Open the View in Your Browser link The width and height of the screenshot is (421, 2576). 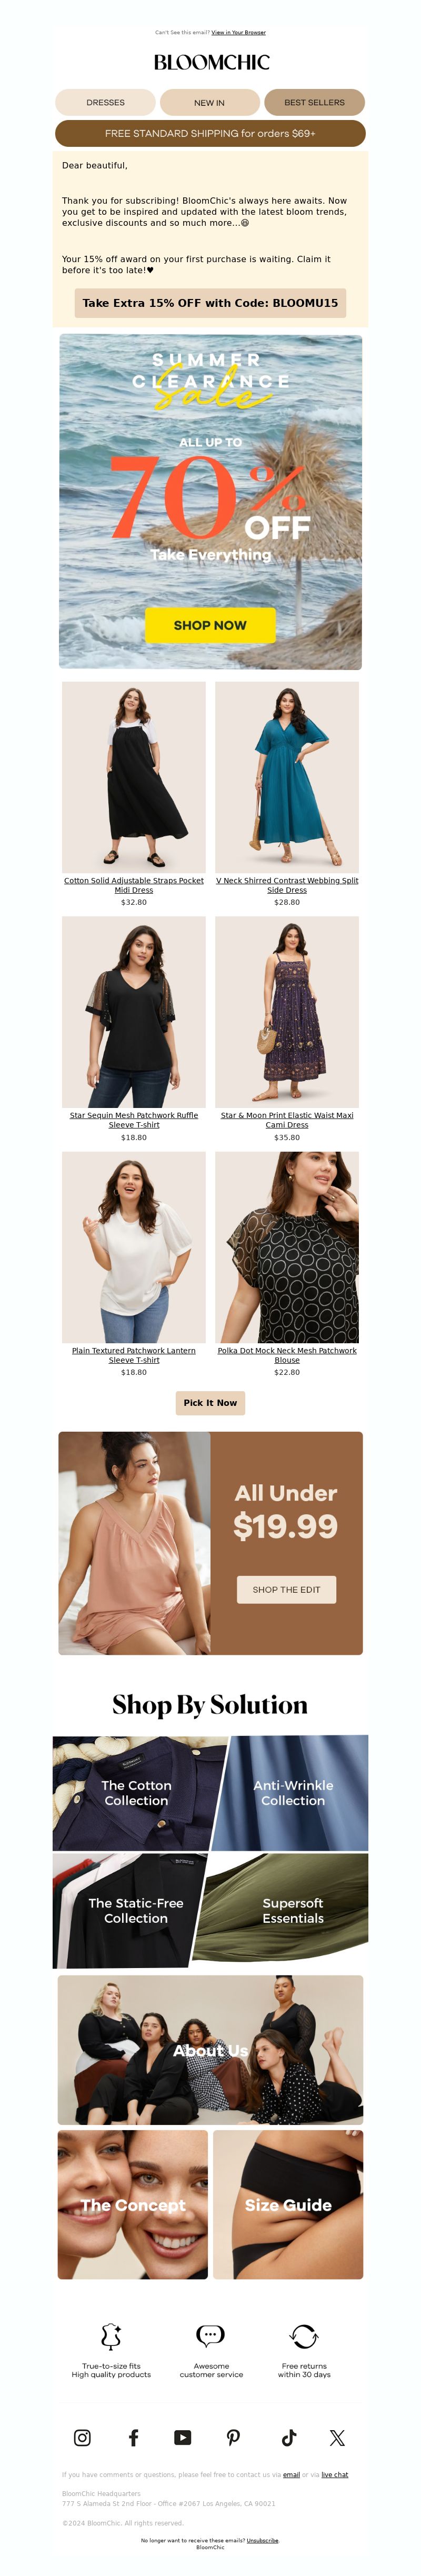tap(238, 32)
